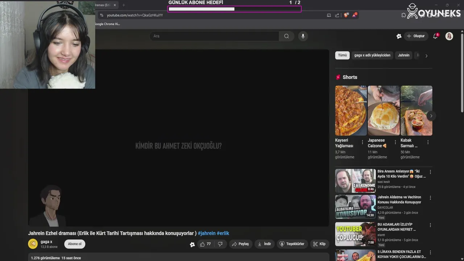Open site info icon in address bar
The width and height of the screenshot is (464, 261).
point(101,15)
